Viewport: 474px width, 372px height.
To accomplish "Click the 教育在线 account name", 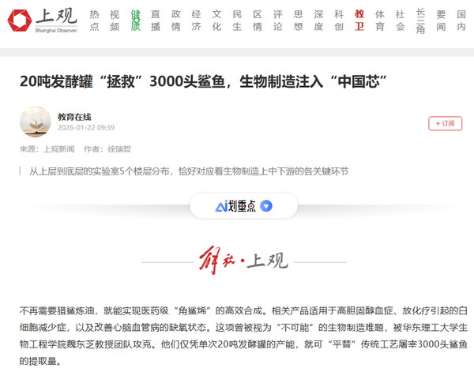I will [x=75, y=116].
